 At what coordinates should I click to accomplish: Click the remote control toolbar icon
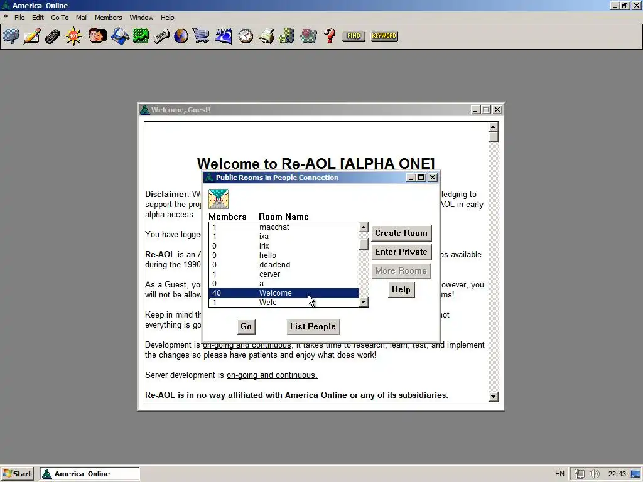tap(53, 36)
